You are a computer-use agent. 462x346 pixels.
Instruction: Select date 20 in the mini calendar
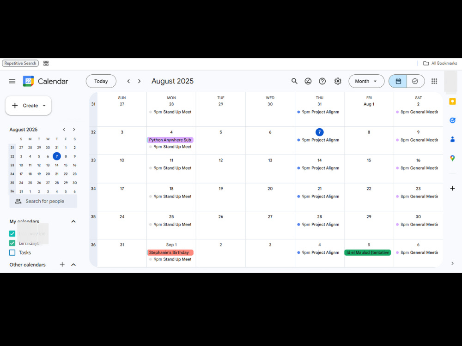48,174
